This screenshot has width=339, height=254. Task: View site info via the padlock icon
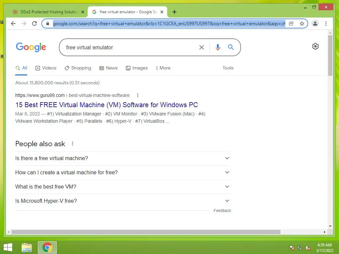tap(48, 23)
